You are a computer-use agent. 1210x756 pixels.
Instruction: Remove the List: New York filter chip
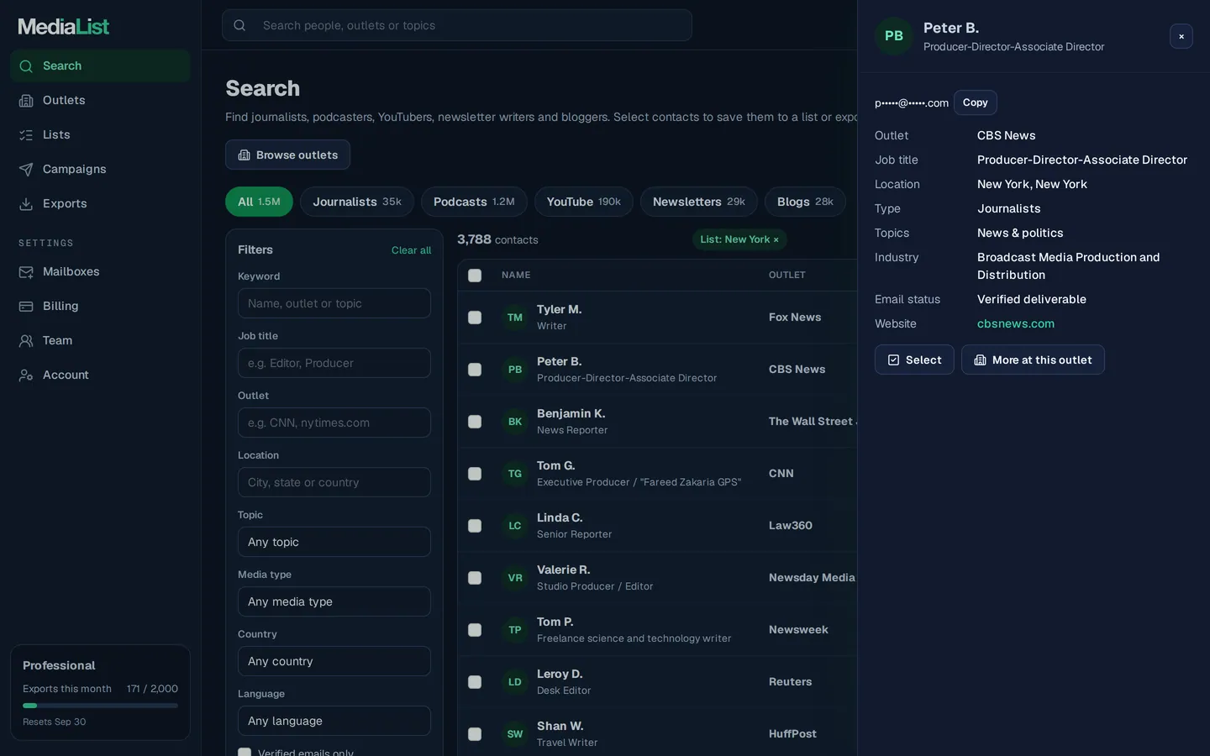click(x=776, y=240)
